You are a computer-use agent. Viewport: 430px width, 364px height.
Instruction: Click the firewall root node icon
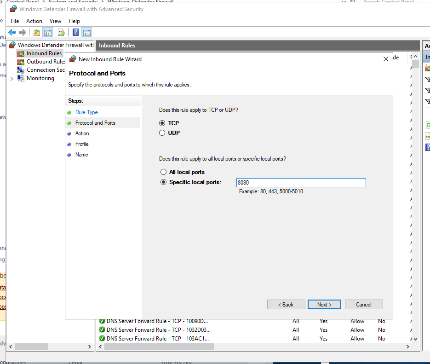12,45
